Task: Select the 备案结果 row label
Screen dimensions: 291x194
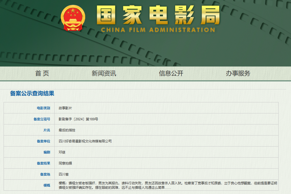Action: (43, 163)
